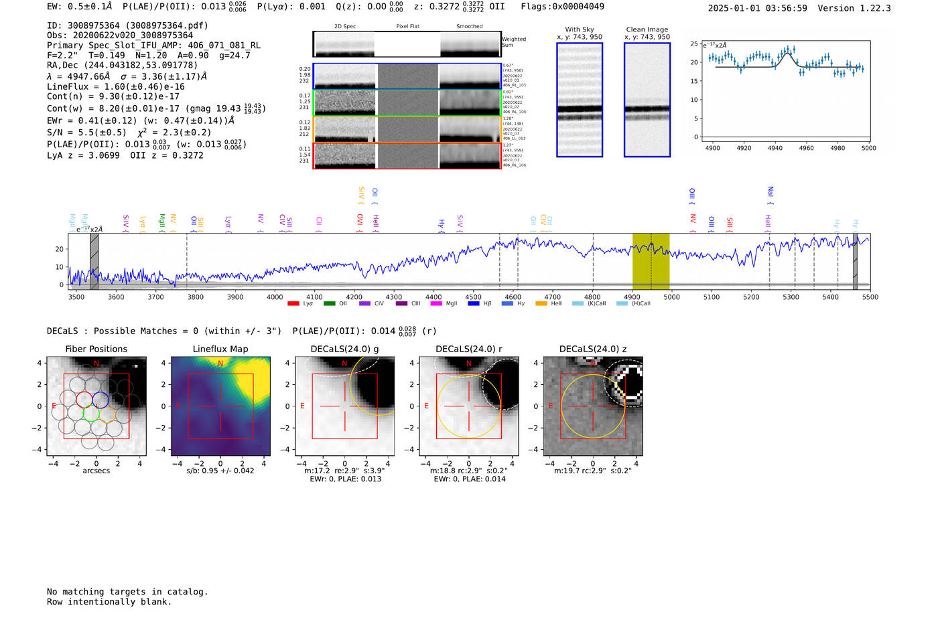938x638 pixels.
Task: Open the Fiber Positions panel image
Action: (96, 406)
